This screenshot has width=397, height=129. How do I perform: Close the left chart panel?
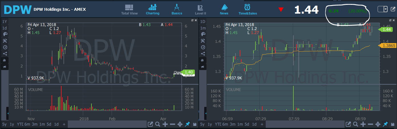196,20
